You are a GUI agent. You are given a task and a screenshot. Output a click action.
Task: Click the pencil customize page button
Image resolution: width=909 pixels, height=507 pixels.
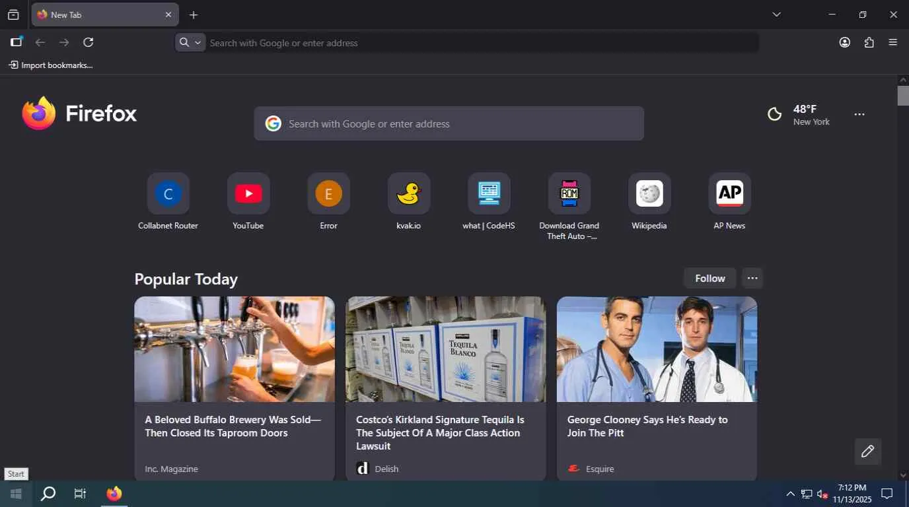[868, 452]
